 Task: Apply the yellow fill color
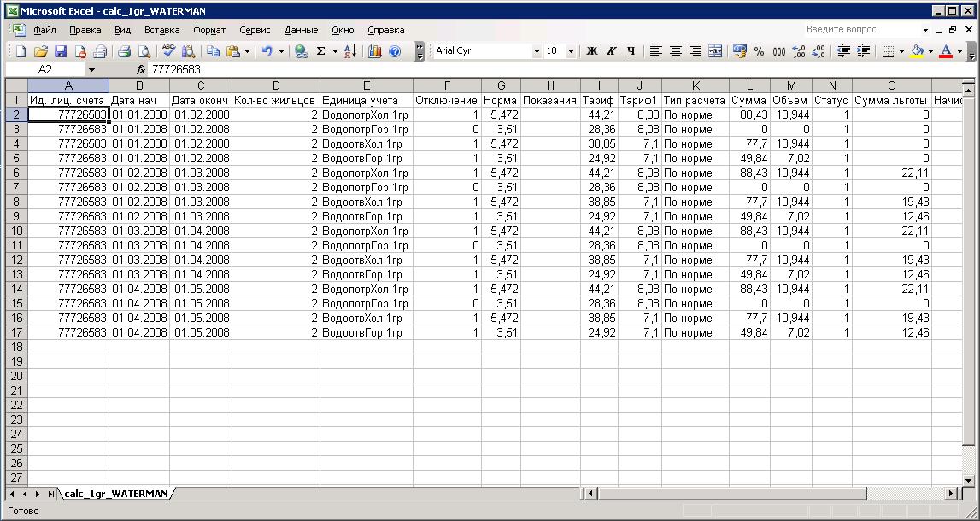(x=917, y=51)
